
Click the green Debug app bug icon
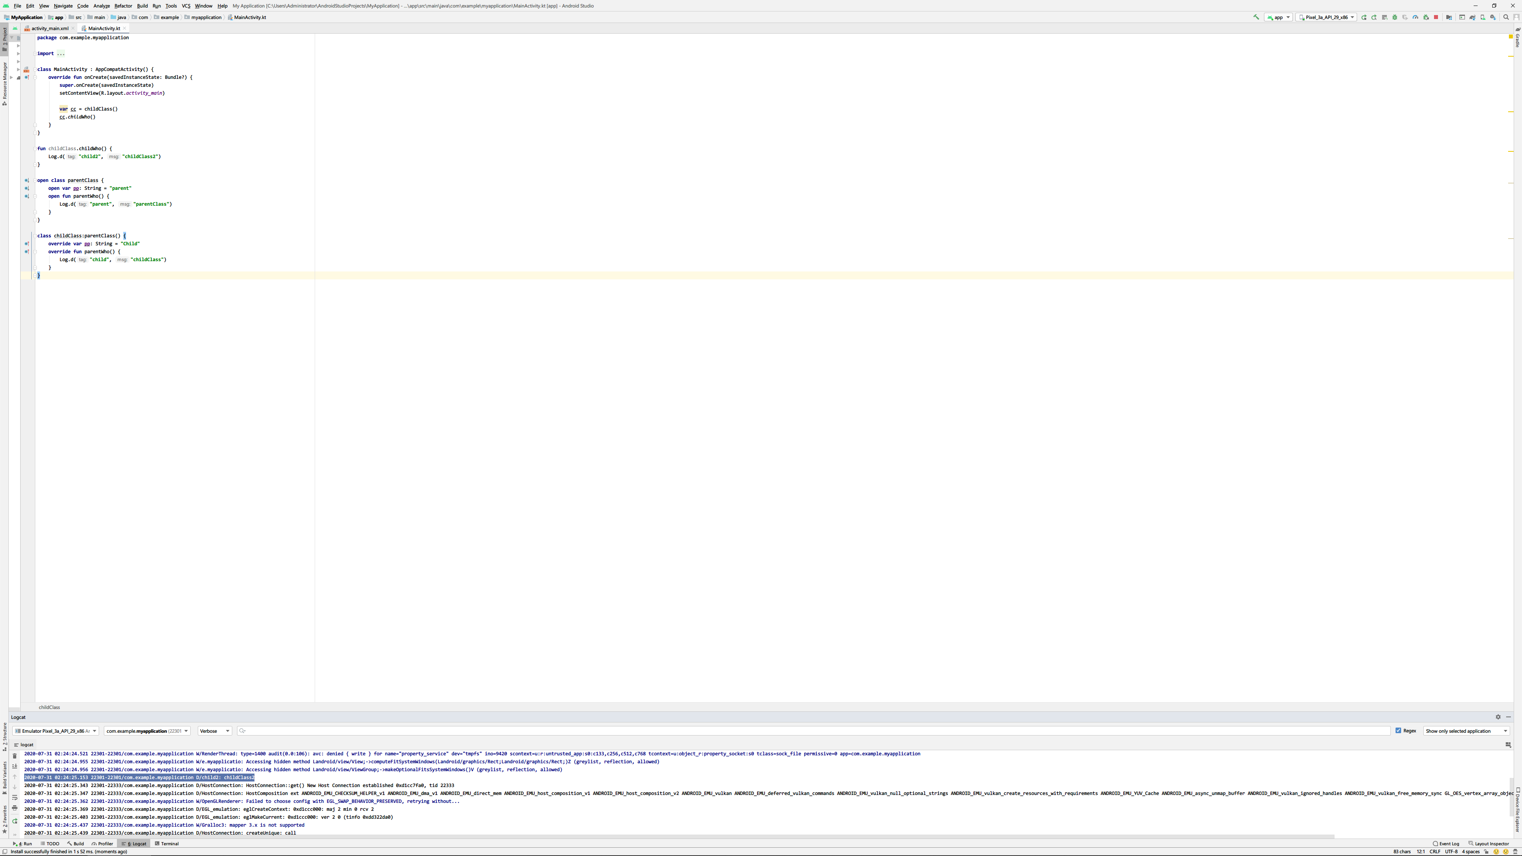click(1395, 17)
